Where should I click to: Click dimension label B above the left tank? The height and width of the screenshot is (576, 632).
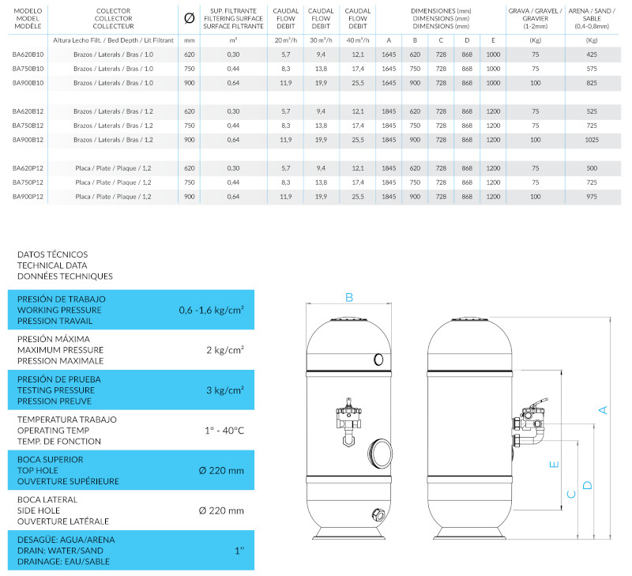pyautogui.click(x=349, y=297)
